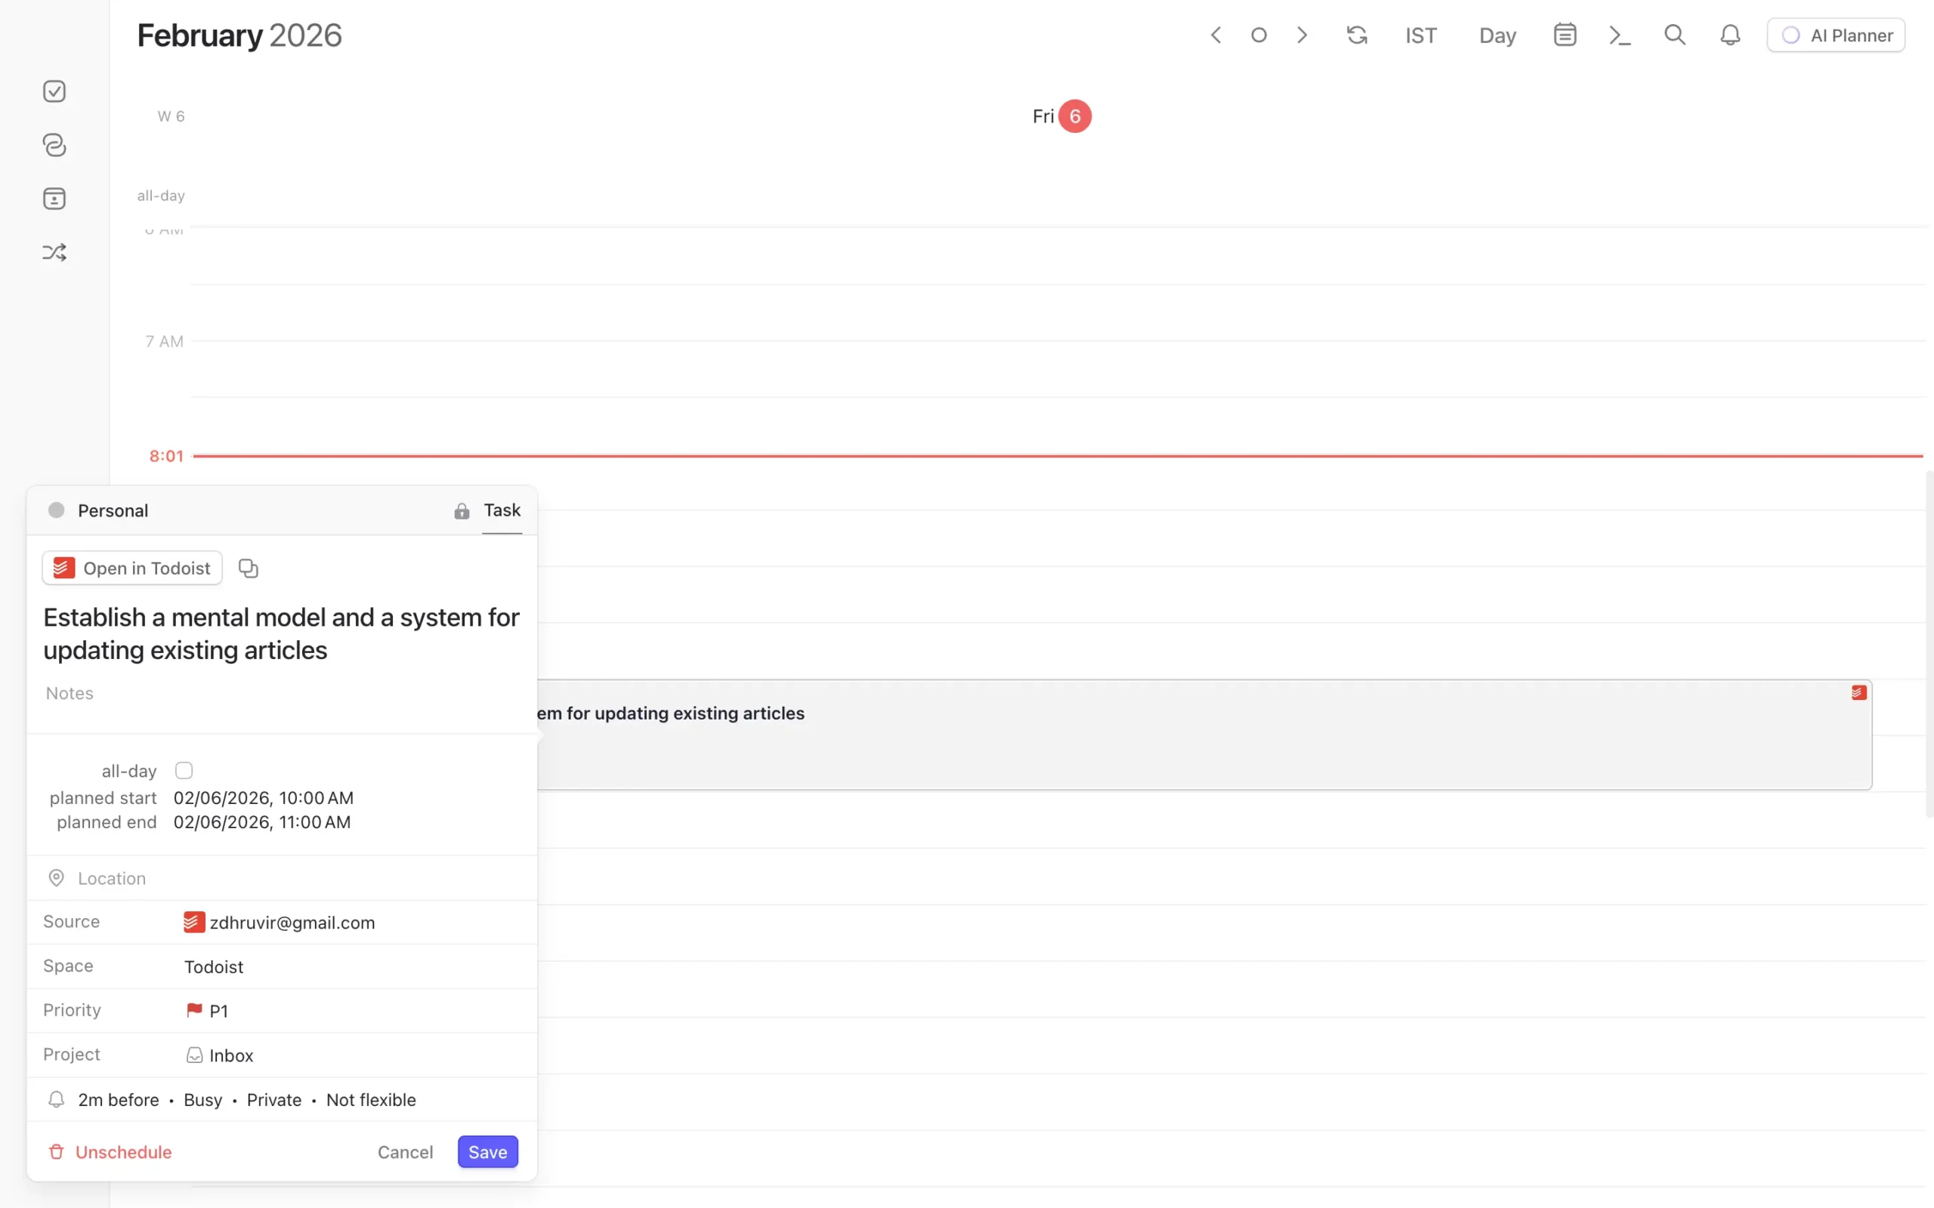Toggle the privacy lock on the event
The height and width of the screenshot is (1208, 1934).
point(462,510)
